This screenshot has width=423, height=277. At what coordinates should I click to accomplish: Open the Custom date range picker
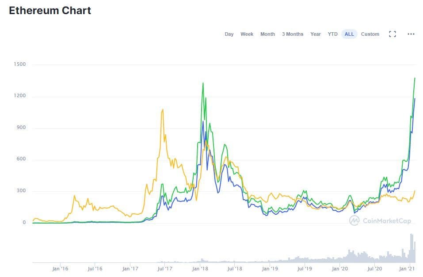pyautogui.click(x=370, y=34)
